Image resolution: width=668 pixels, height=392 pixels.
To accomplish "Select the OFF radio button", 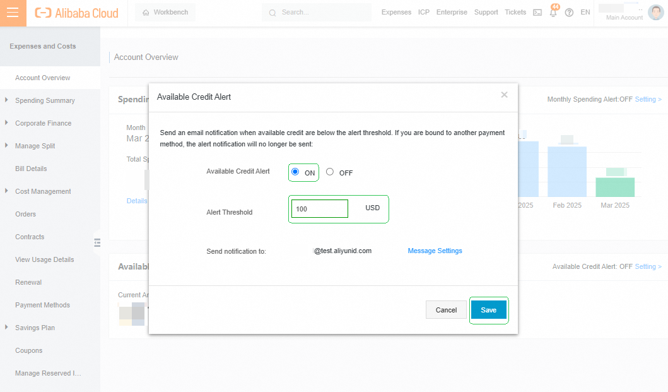I will 330,172.
